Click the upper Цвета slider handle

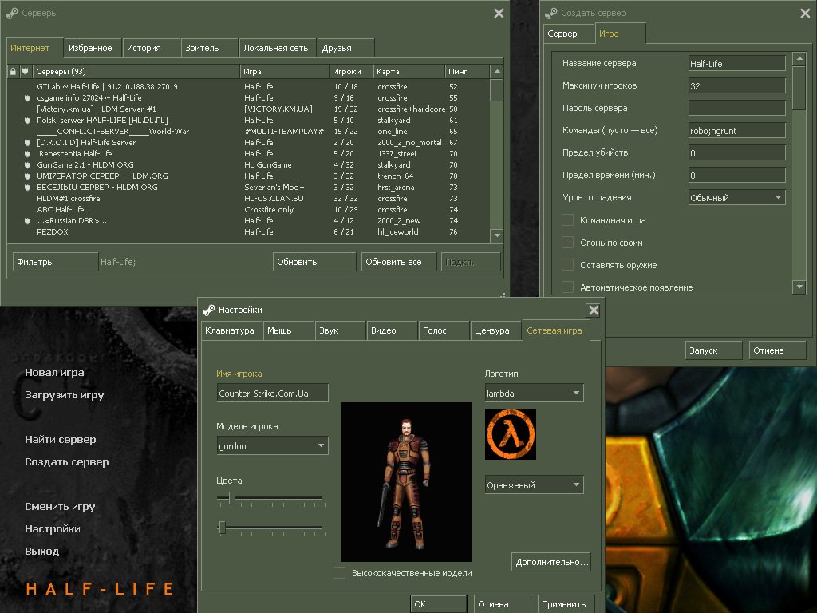(231, 498)
